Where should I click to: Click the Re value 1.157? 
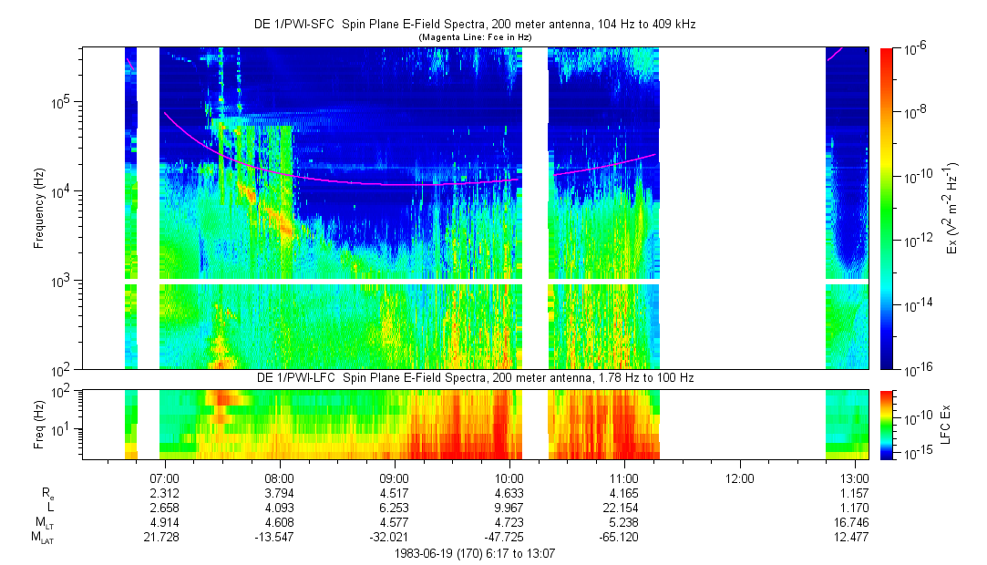pos(854,493)
